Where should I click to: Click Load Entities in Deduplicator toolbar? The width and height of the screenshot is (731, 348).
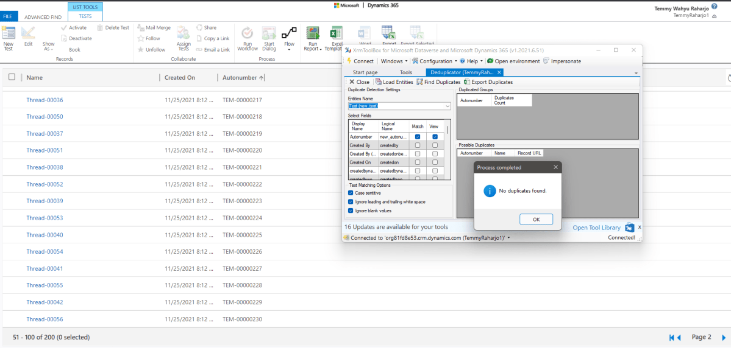click(379, 82)
